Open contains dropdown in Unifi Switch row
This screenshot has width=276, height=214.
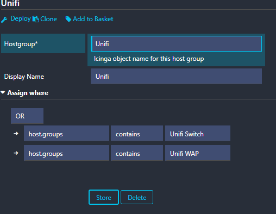tap(137, 134)
